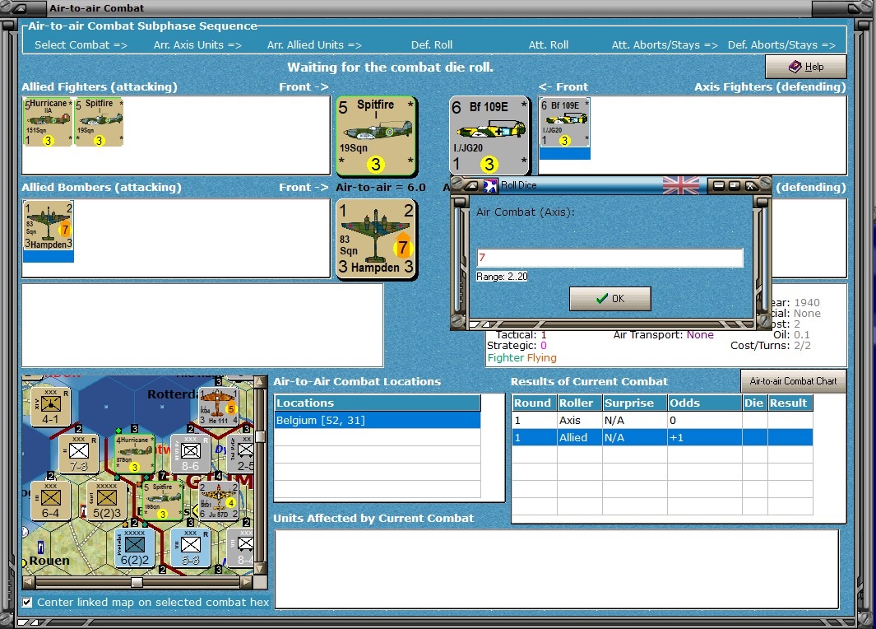Click the Att. Aborts/Stays subphase step

[x=665, y=44]
